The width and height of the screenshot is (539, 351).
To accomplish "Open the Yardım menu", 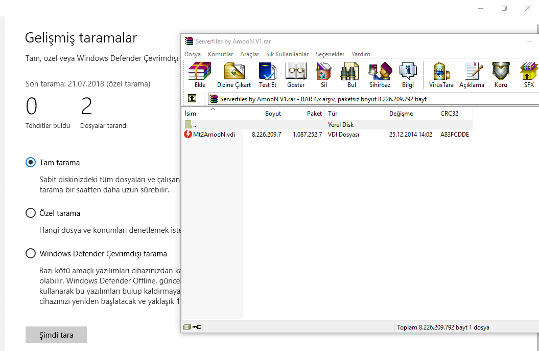I will tap(361, 54).
